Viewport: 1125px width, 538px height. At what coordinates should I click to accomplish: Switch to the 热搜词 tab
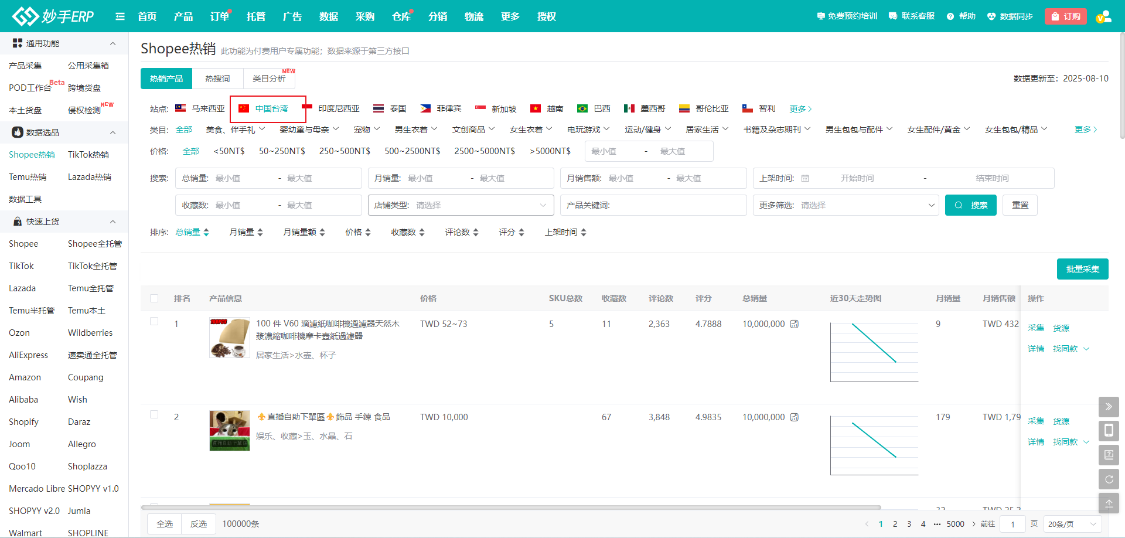[x=217, y=79]
